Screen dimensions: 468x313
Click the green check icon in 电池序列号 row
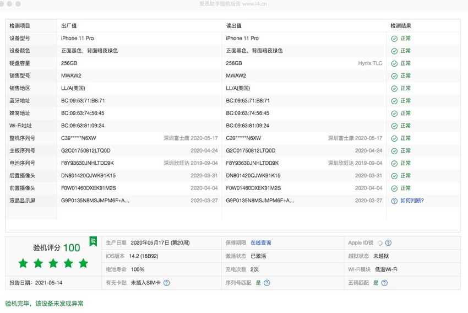tap(394, 163)
